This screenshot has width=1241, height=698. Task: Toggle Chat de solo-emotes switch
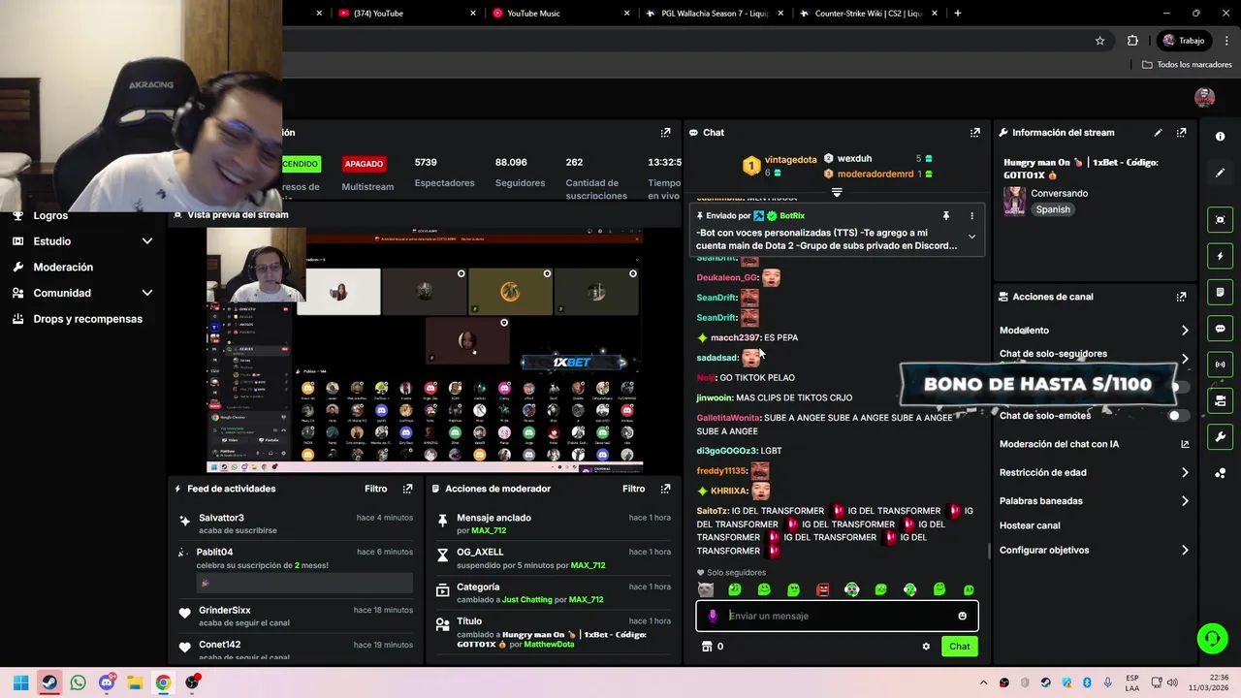1178,415
